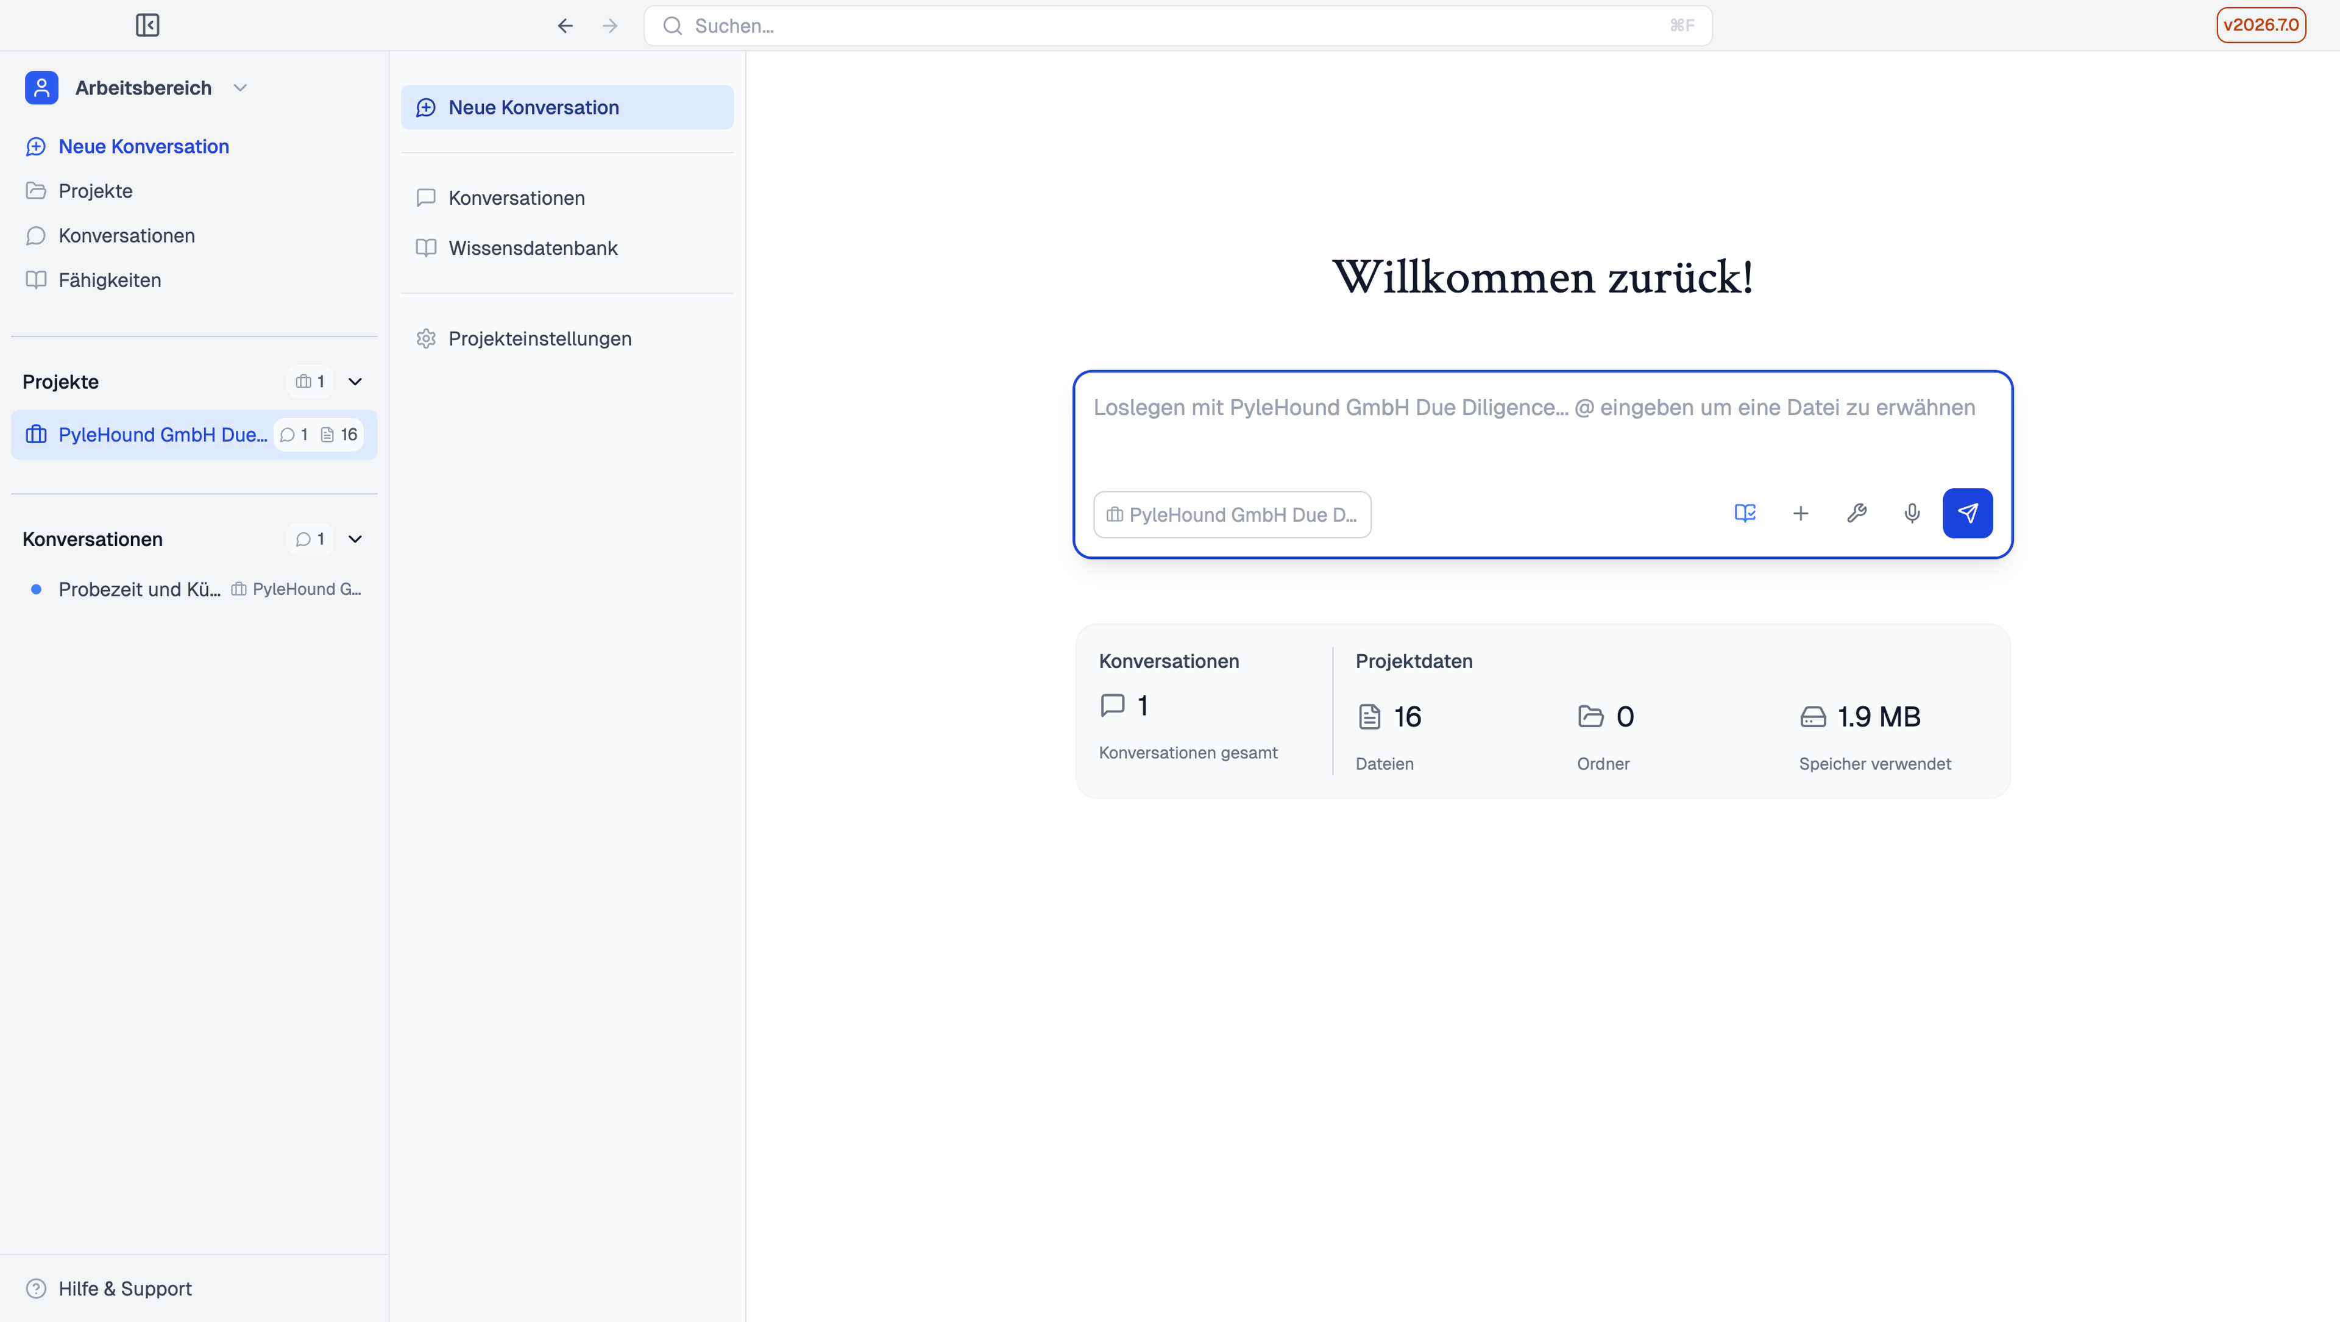The image size is (2340, 1322).
Task: Click the PyleHound G... project tag on conversation
Action: (x=296, y=589)
